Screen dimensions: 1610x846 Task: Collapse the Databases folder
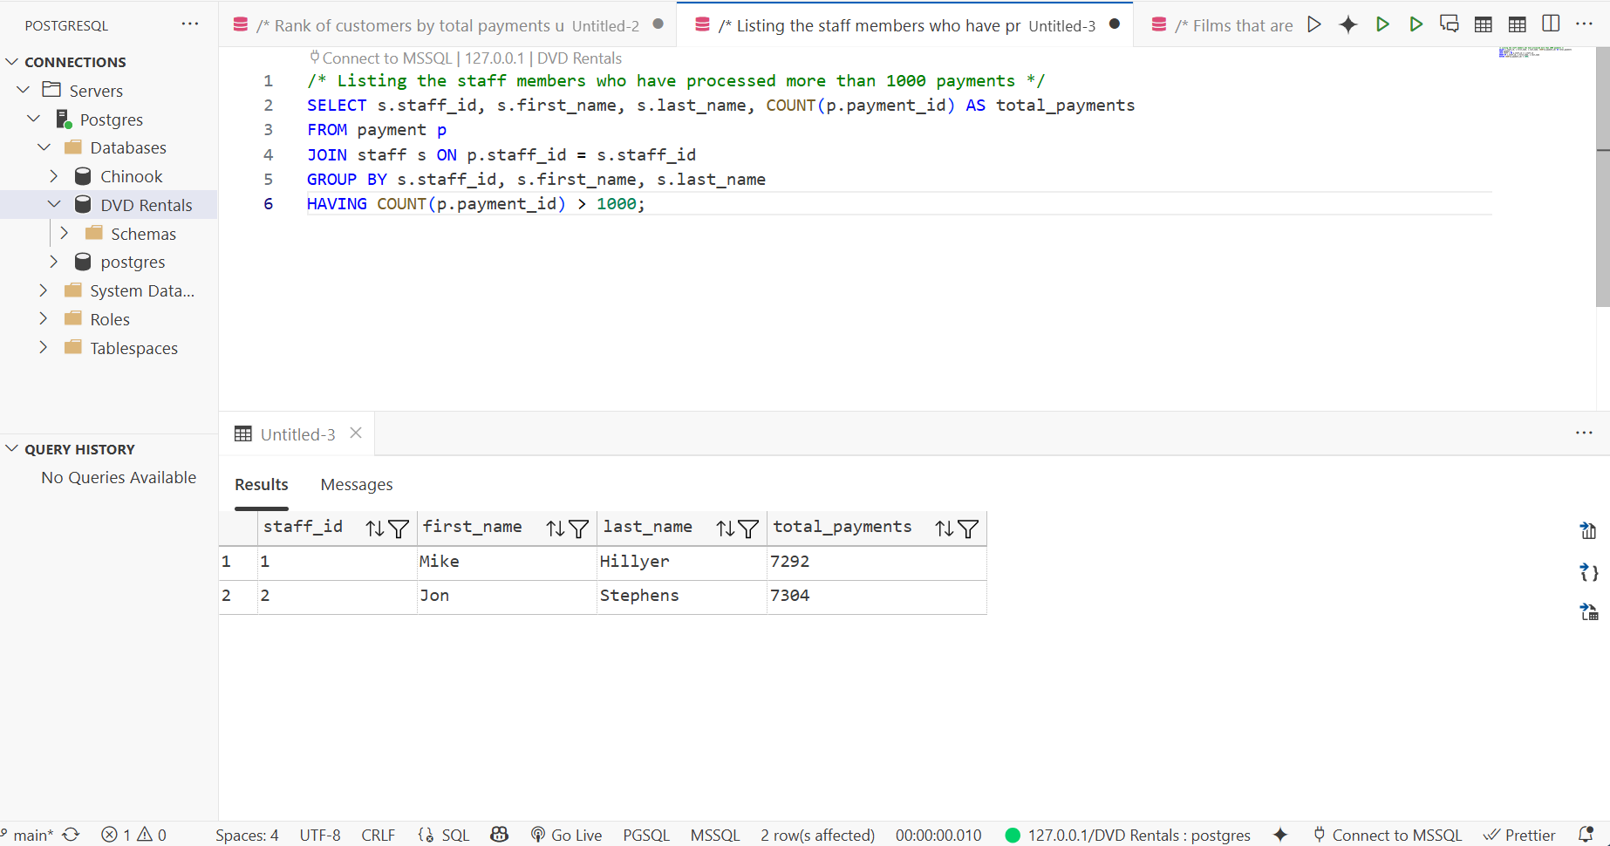[44, 147]
